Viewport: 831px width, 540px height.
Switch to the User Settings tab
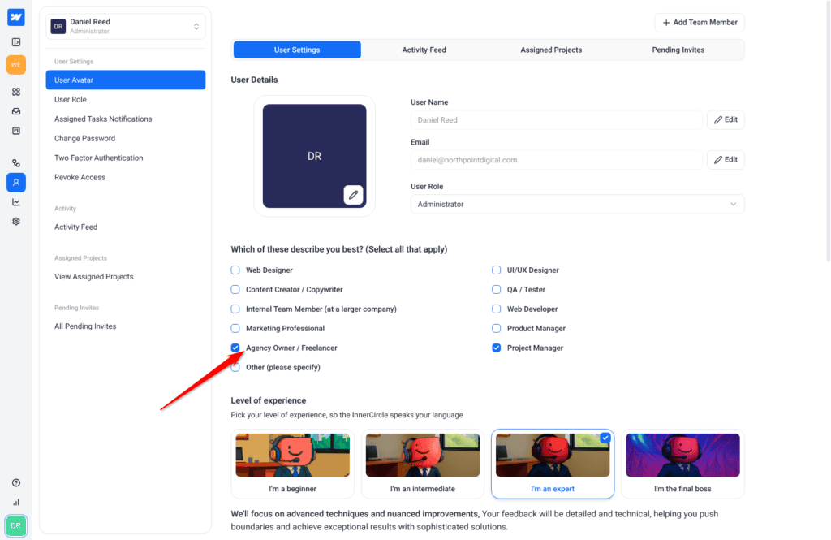[x=297, y=50]
